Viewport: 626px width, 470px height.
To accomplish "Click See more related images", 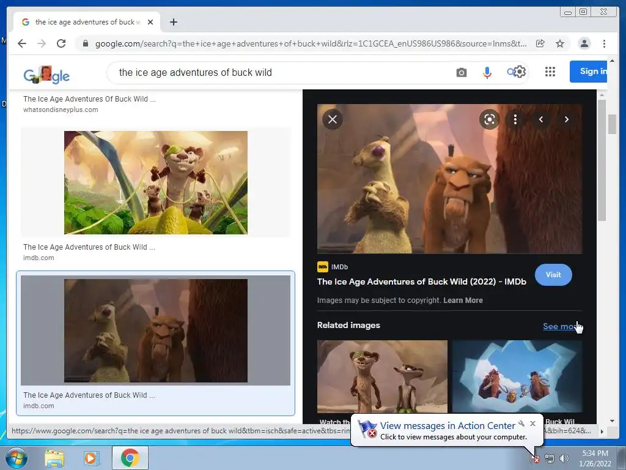I will point(561,326).
